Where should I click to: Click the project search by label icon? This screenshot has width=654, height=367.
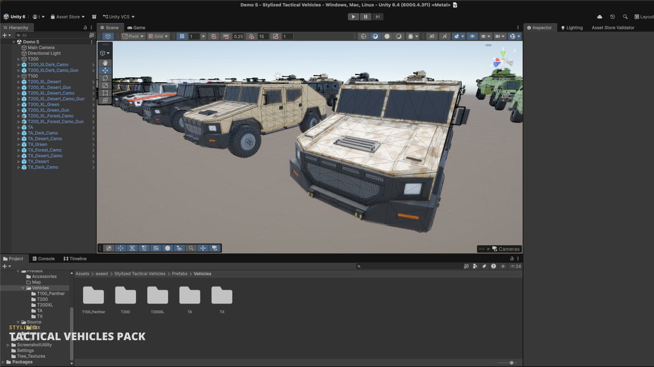[x=484, y=266]
